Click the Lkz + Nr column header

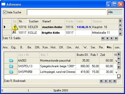click(29, 55)
